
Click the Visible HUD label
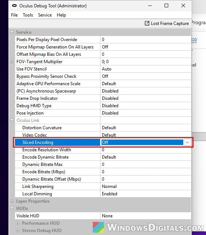click(28, 216)
